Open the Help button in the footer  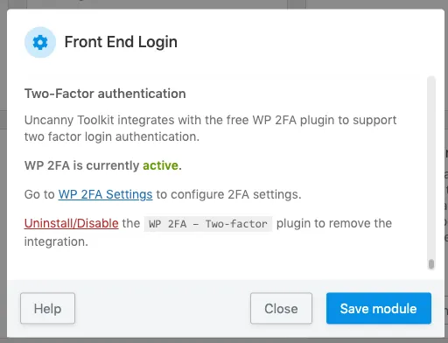click(x=47, y=308)
